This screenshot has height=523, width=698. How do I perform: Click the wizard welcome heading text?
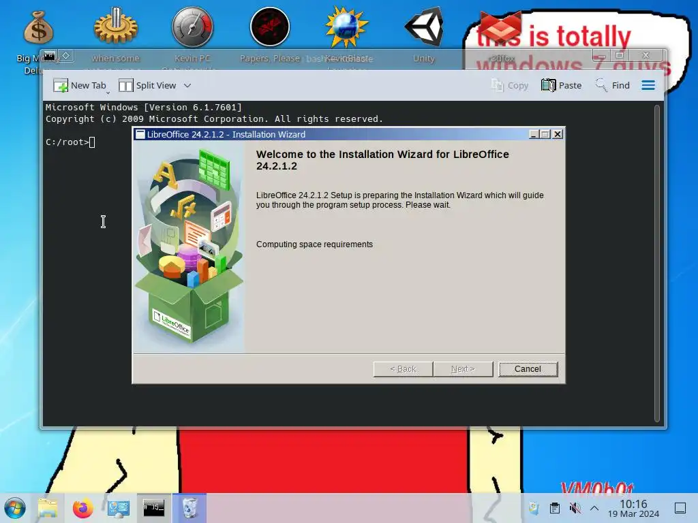point(382,160)
